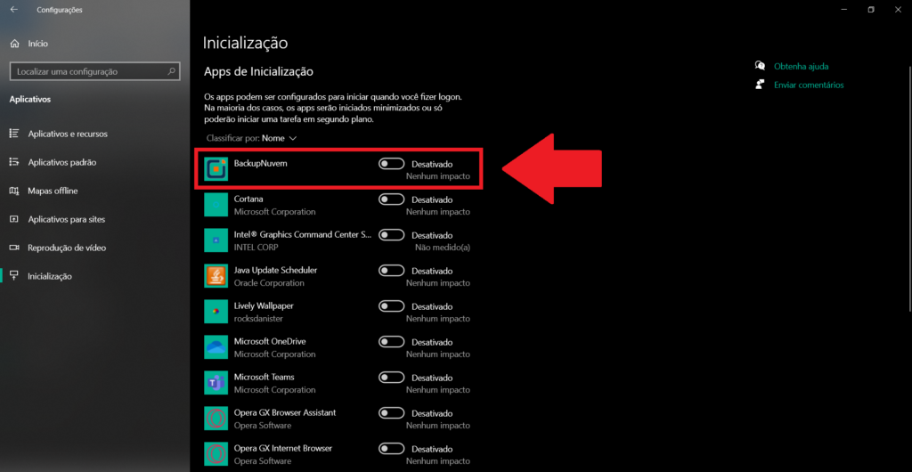912x472 pixels.
Task: Toggle Intel Graphics Command Center startup
Action: (x=392, y=235)
